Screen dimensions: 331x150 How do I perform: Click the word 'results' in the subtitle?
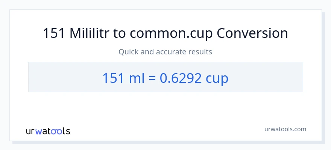pos(201,52)
